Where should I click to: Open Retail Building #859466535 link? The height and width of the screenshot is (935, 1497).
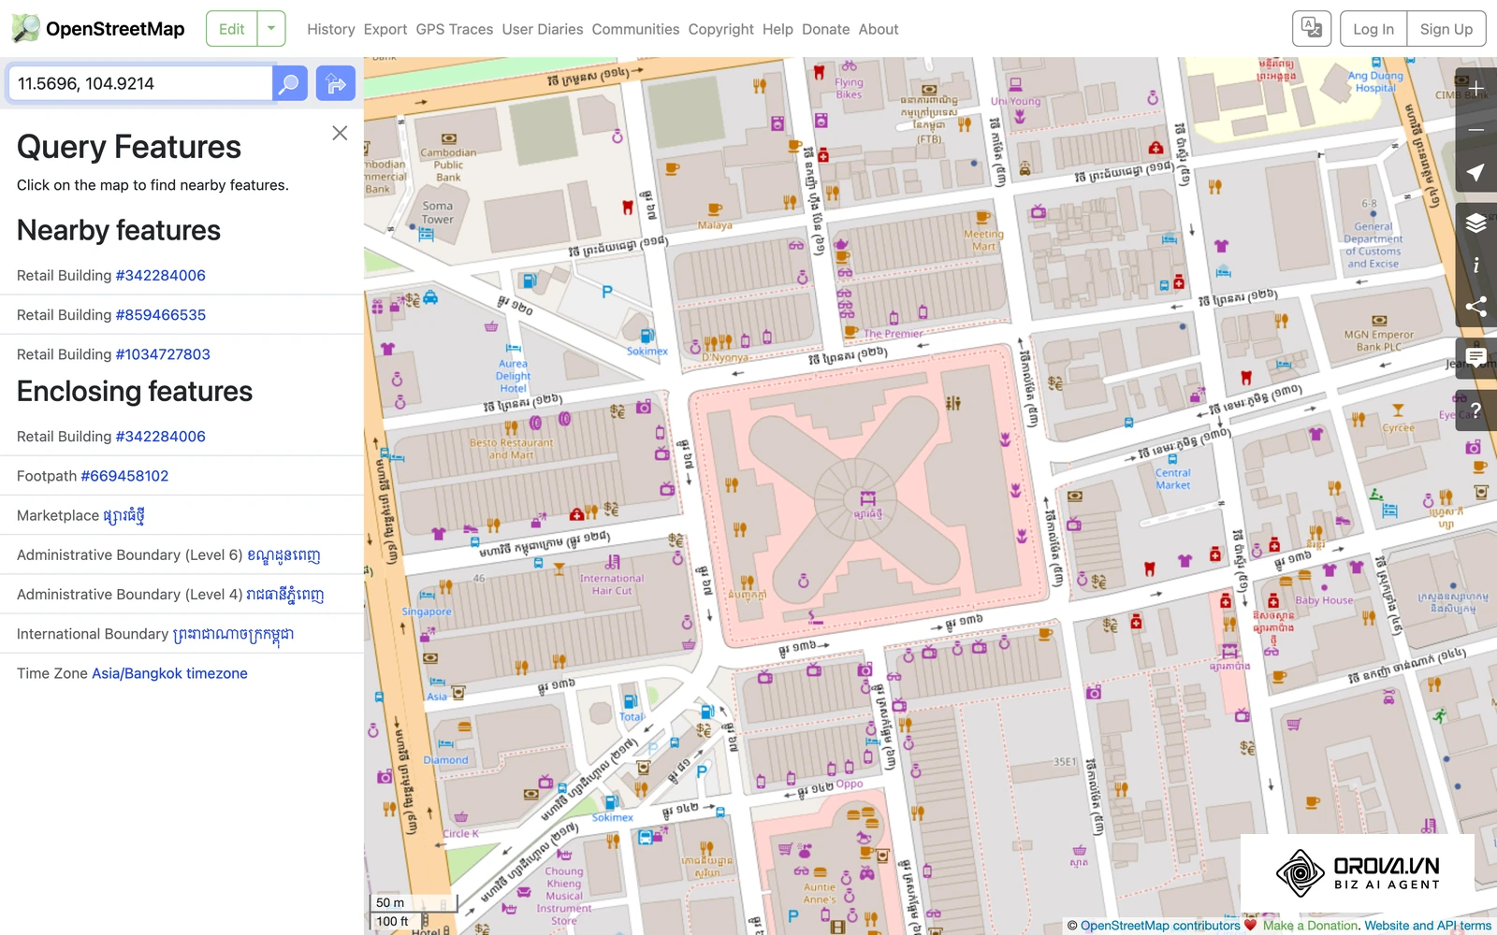(160, 314)
